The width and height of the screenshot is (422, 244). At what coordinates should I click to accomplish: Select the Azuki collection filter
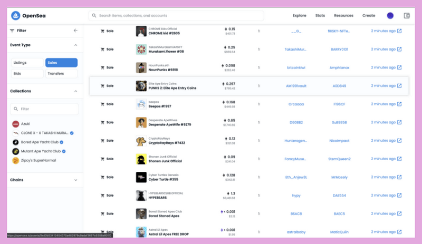(x=25, y=124)
